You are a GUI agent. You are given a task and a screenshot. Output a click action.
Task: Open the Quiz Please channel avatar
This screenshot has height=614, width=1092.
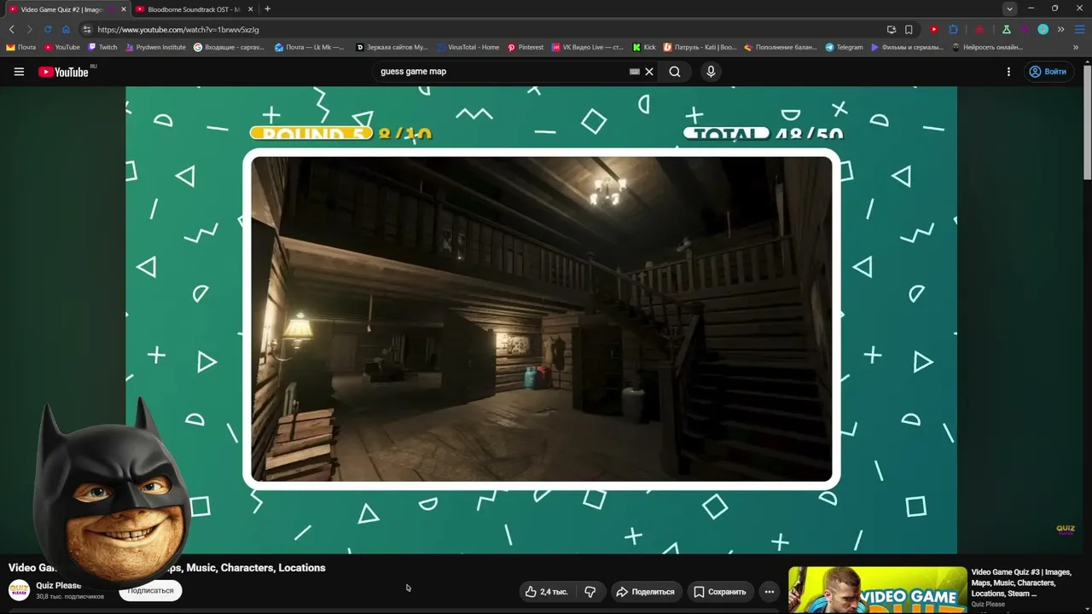[x=19, y=590]
